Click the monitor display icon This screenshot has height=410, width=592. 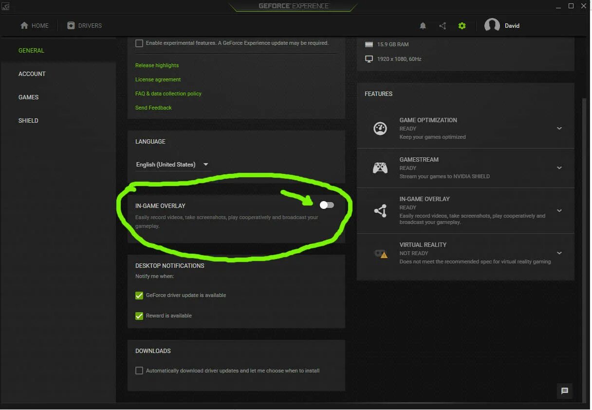pos(369,59)
